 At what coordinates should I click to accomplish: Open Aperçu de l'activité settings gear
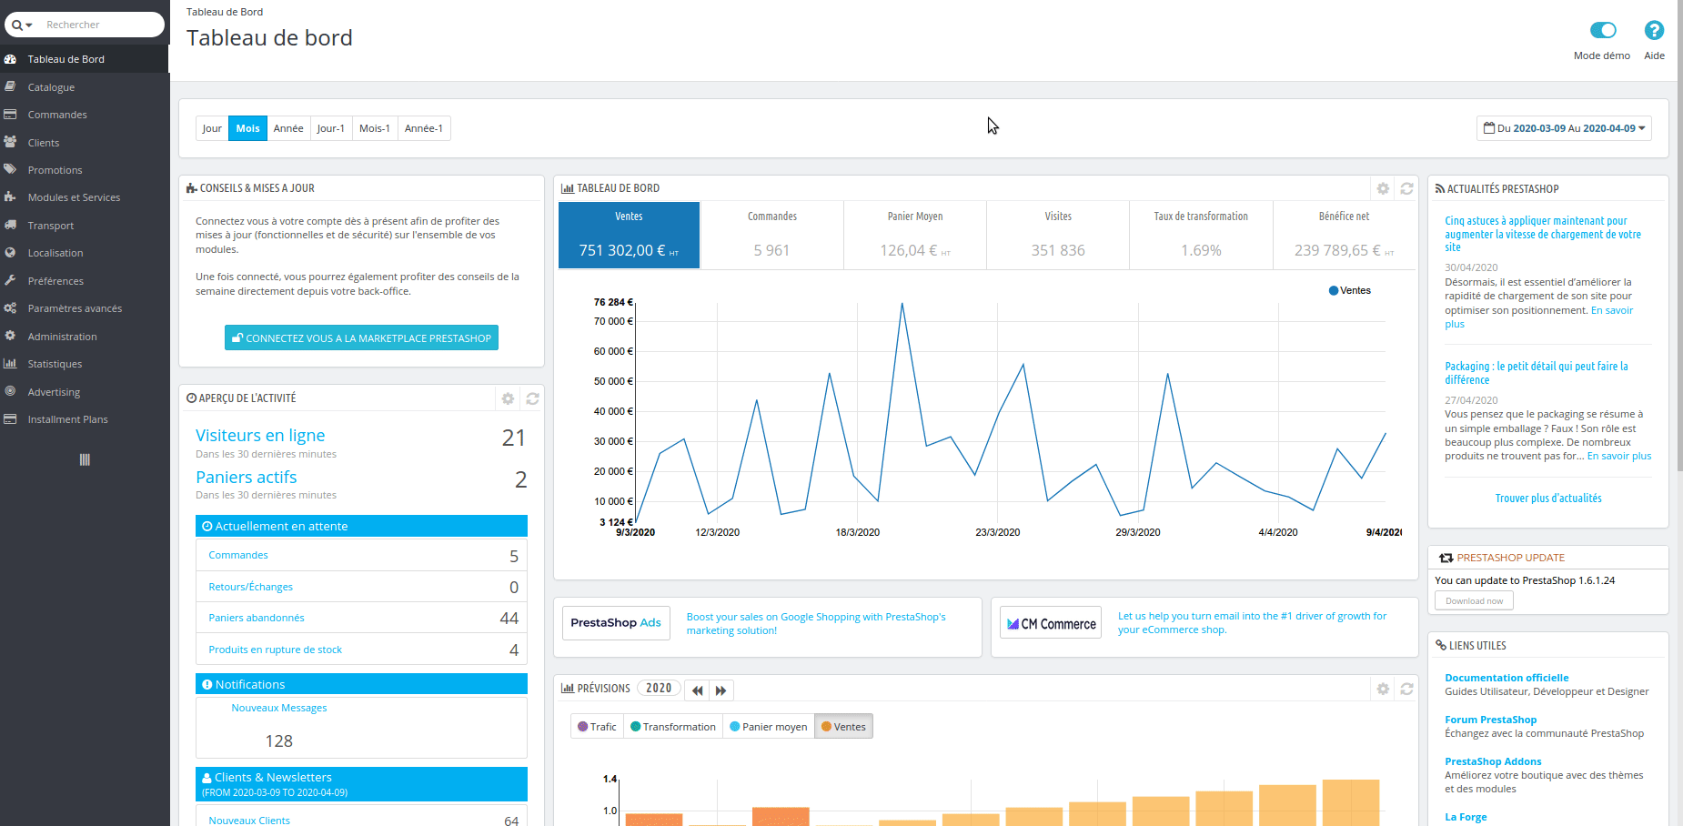[x=508, y=398]
